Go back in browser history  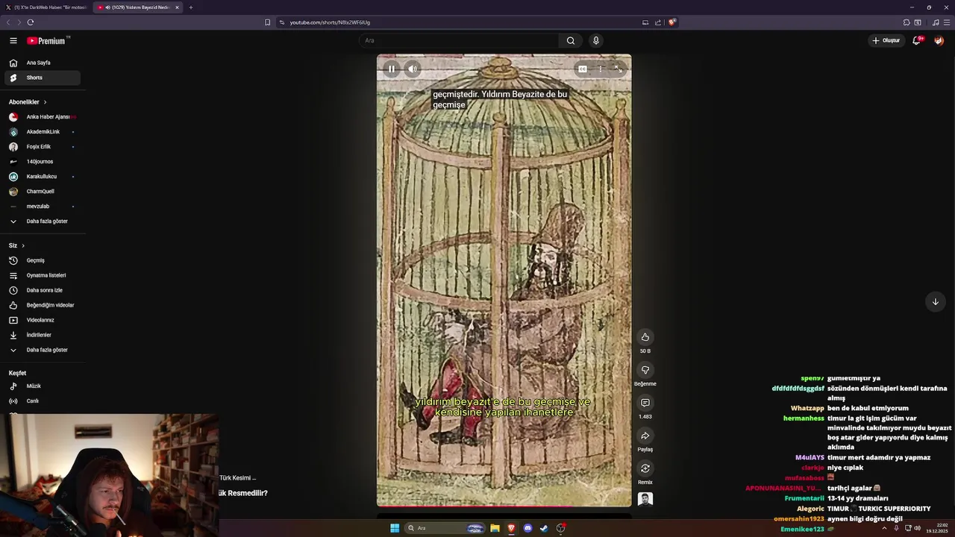point(8,22)
